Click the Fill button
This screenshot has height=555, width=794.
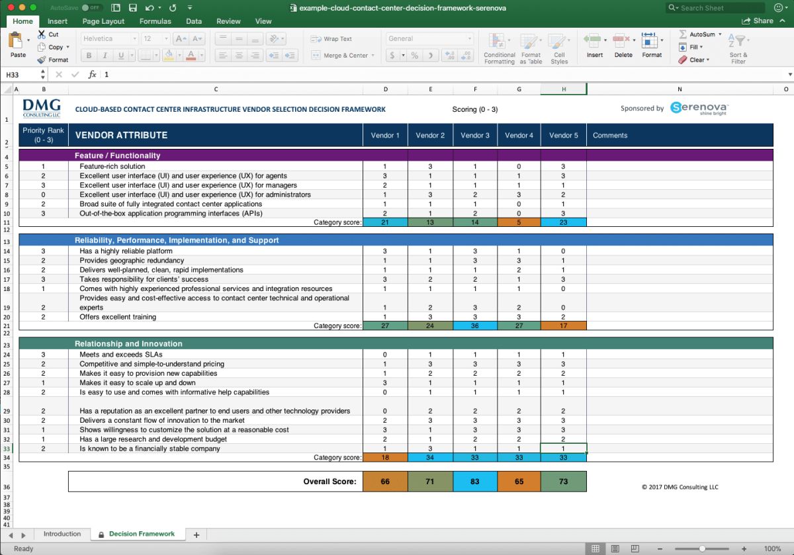[691, 47]
